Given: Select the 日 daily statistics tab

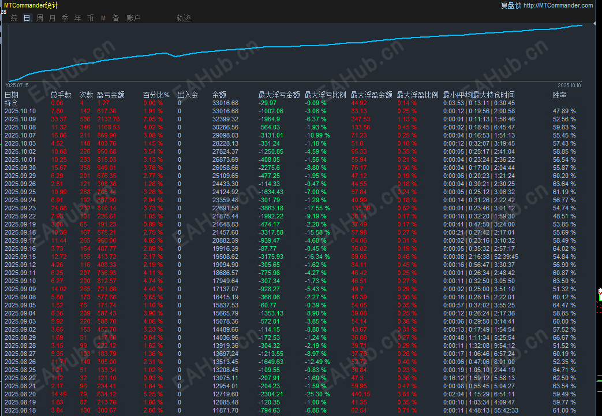Looking at the screenshot, I should (x=27, y=18).
